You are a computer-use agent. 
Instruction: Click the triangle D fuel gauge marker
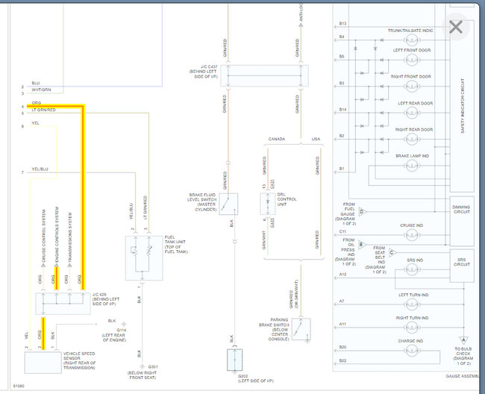[362, 212]
